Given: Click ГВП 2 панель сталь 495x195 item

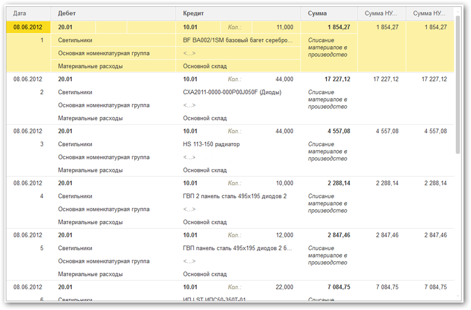Looking at the screenshot, I should point(235,196).
